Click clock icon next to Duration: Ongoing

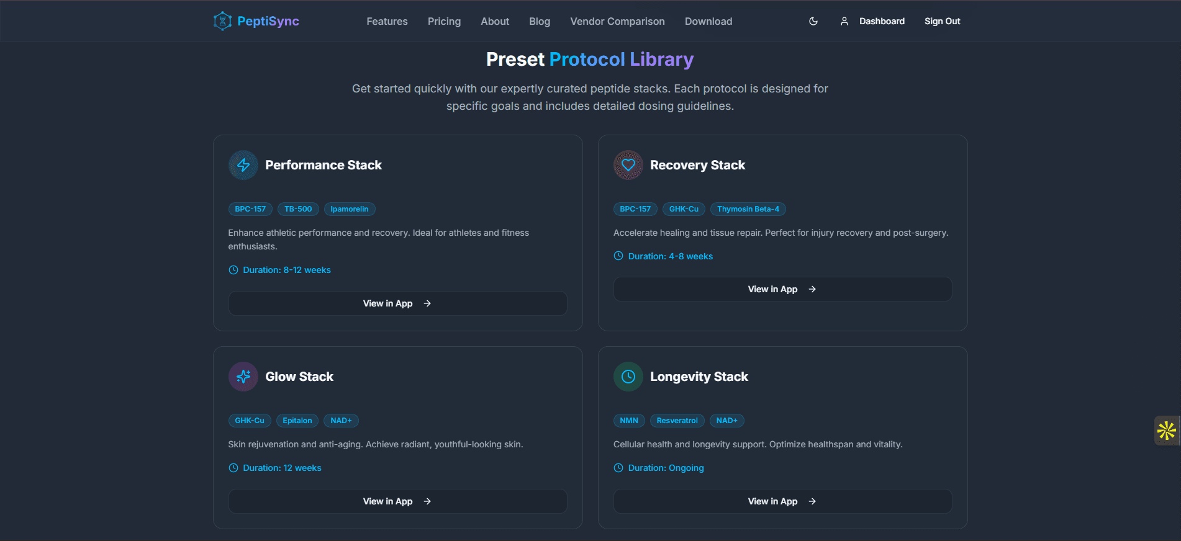(618, 468)
